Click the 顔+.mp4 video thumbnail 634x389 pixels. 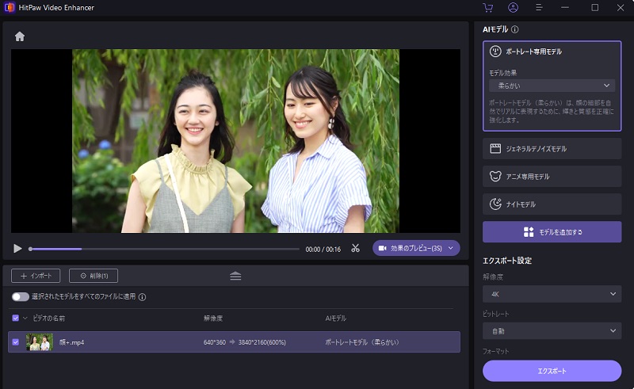coord(40,342)
